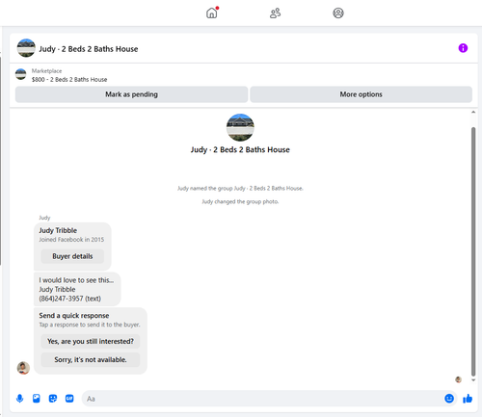Send 'Yes, are you still interested?' response

(91, 341)
